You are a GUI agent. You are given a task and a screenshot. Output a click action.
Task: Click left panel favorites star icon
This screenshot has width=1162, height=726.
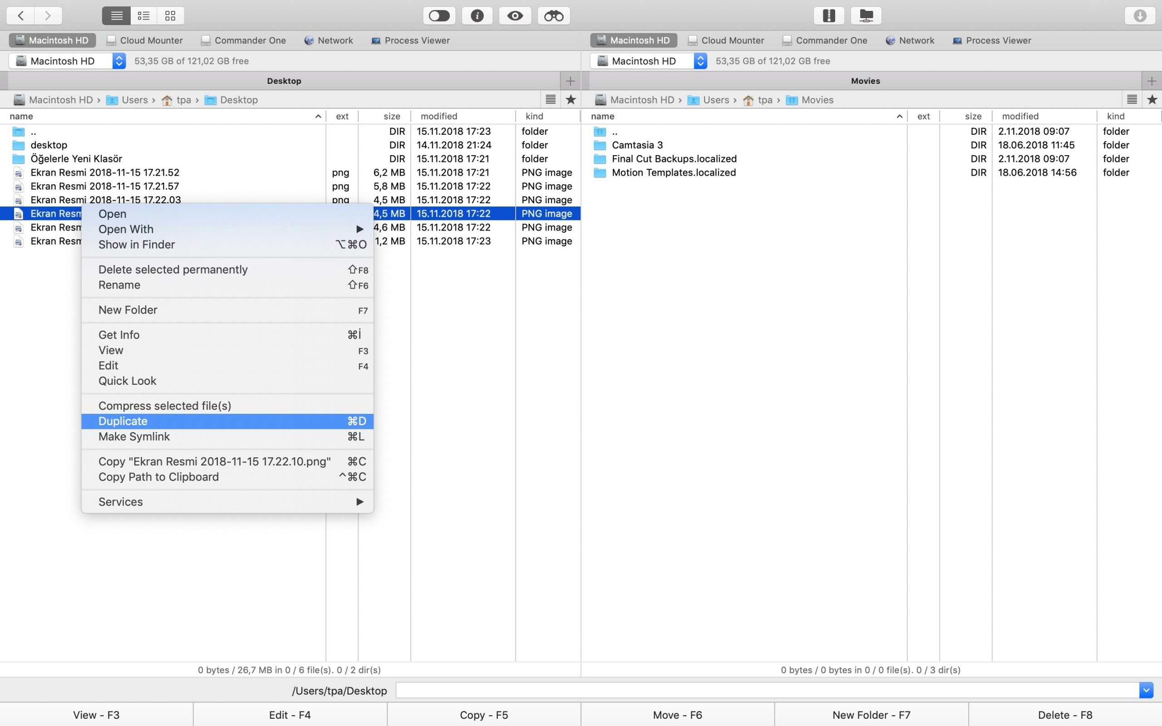[x=571, y=99]
